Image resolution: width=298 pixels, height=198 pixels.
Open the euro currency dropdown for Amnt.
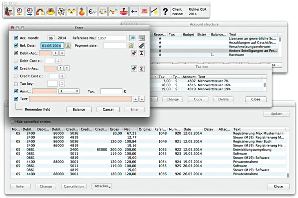(x=68, y=91)
